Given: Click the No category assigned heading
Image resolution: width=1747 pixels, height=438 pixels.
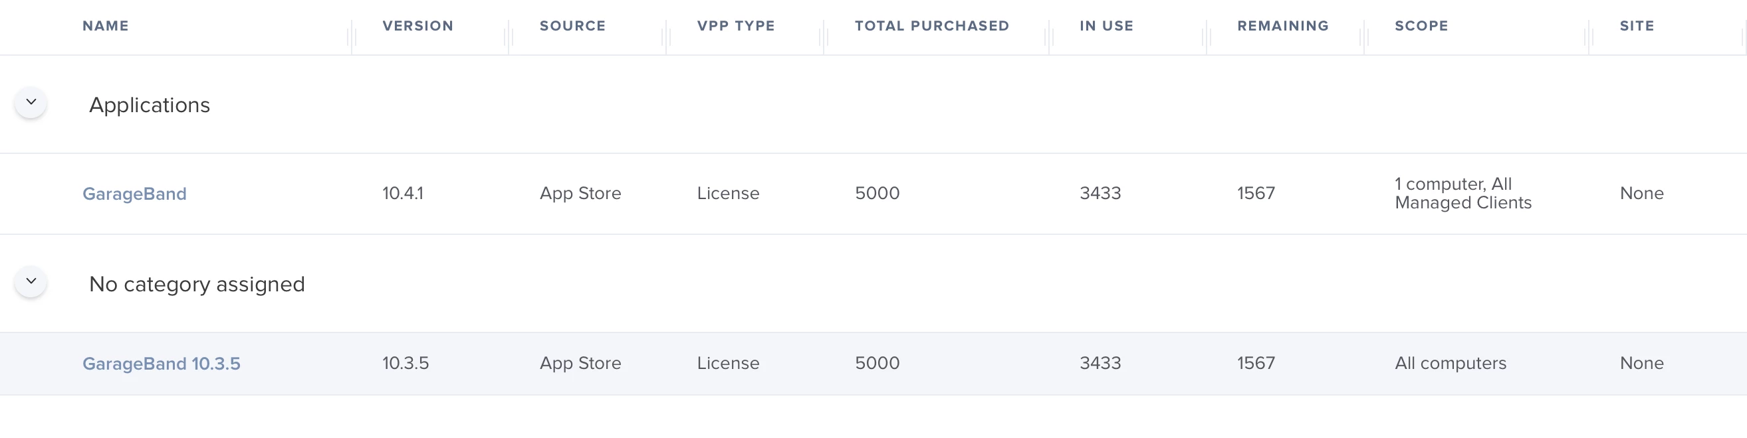Looking at the screenshot, I should (x=197, y=284).
